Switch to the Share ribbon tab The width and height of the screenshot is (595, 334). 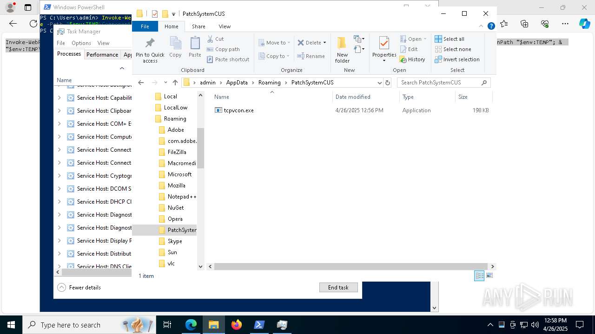[x=198, y=26]
